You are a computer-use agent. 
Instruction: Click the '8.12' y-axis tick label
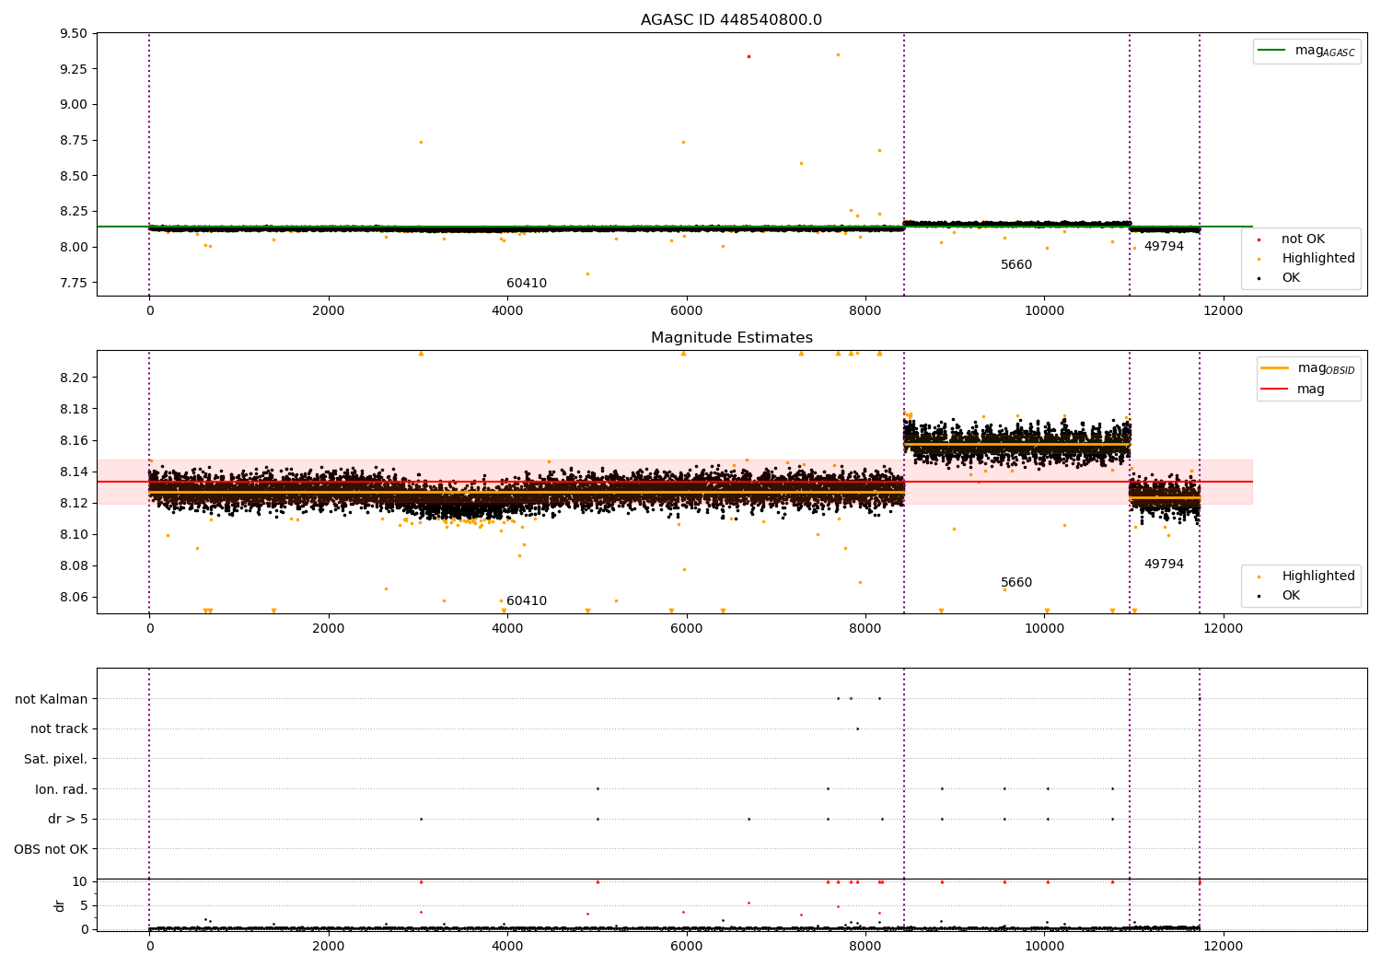pos(74,503)
